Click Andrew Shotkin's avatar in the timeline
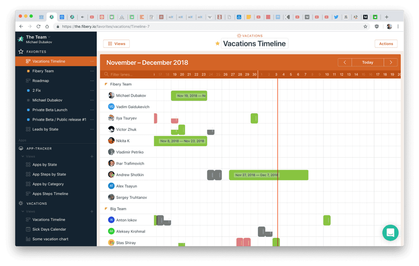The height and width of the screenshot is (266, 419). point(111,175)
